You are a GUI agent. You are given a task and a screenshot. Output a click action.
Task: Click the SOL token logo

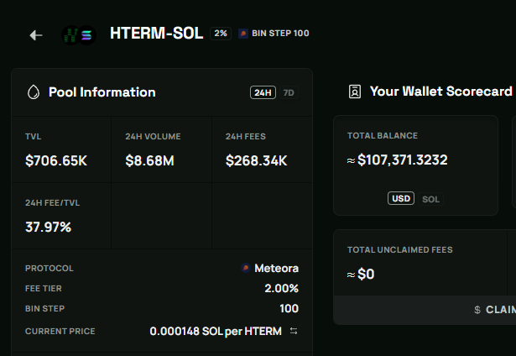pos(87,35)
